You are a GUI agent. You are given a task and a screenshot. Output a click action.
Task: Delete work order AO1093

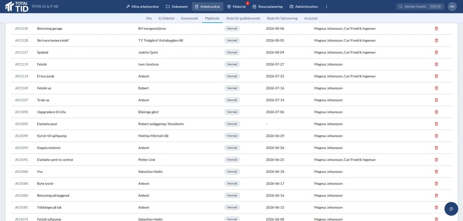pos(436,148)
